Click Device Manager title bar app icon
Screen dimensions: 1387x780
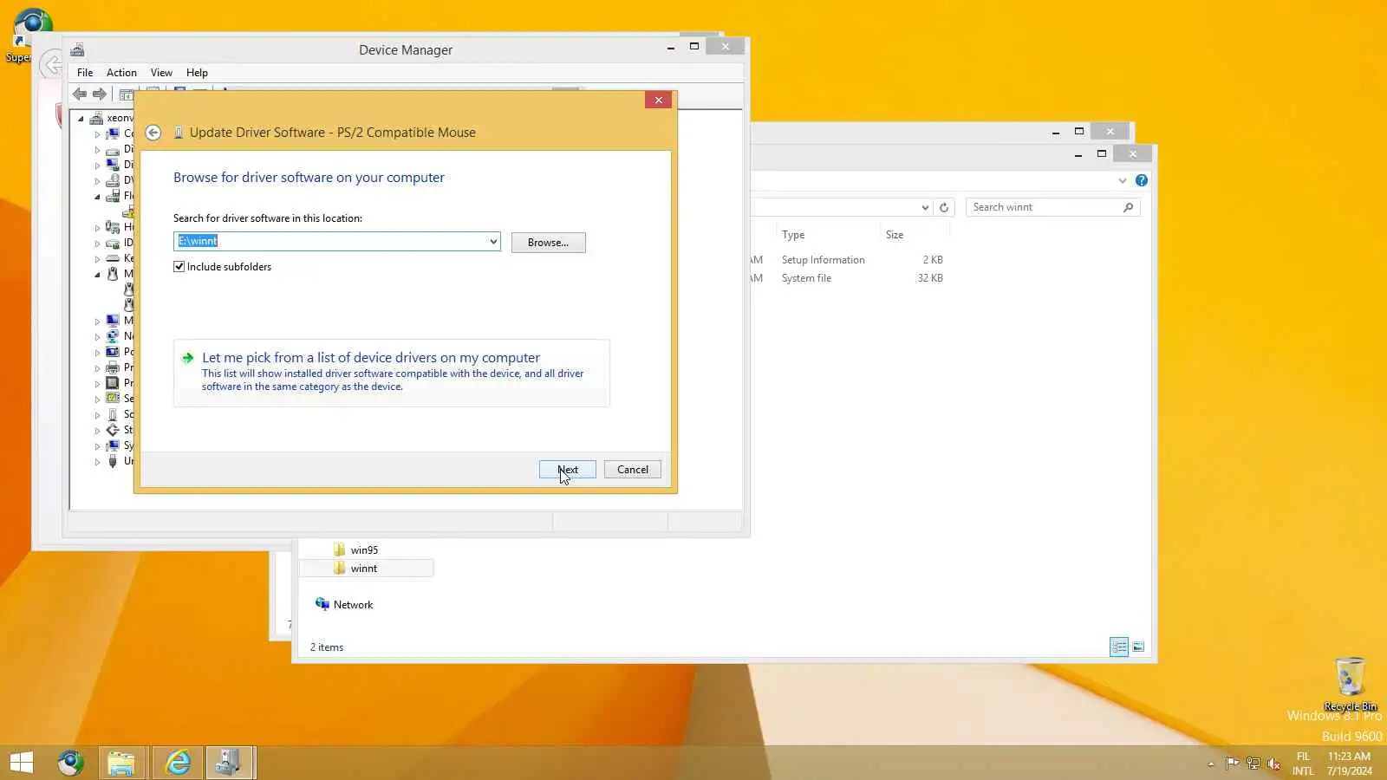click(x=77, y=49)
